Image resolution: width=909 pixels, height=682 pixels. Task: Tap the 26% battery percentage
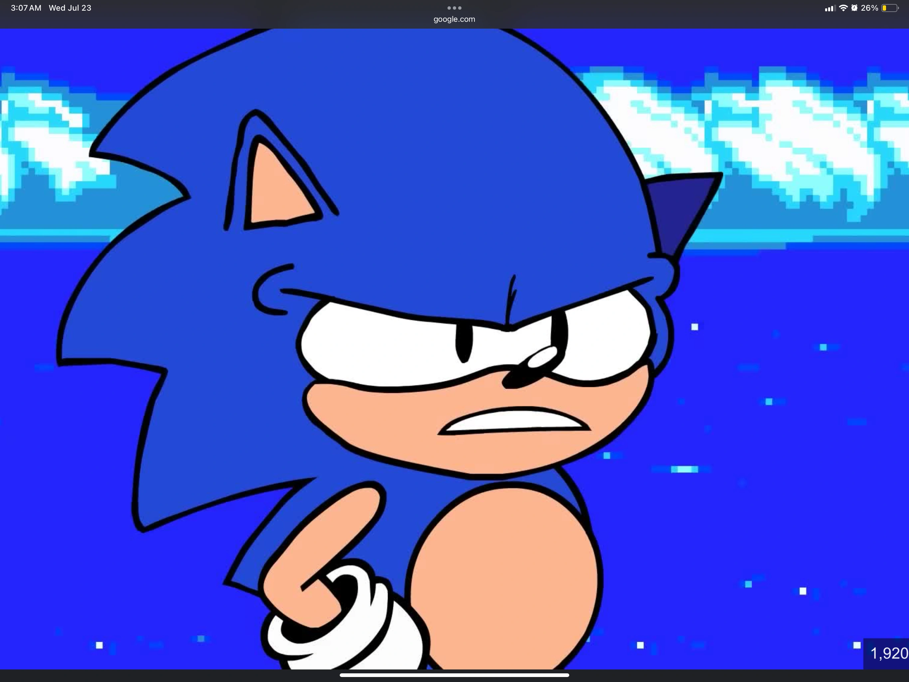(x=869, y=8)
